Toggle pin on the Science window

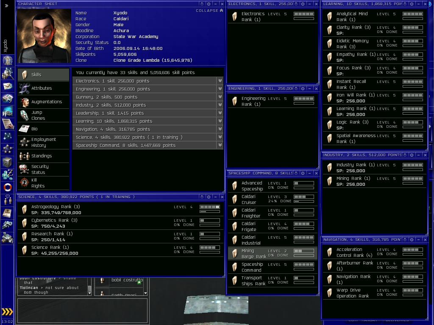(202, 197)
